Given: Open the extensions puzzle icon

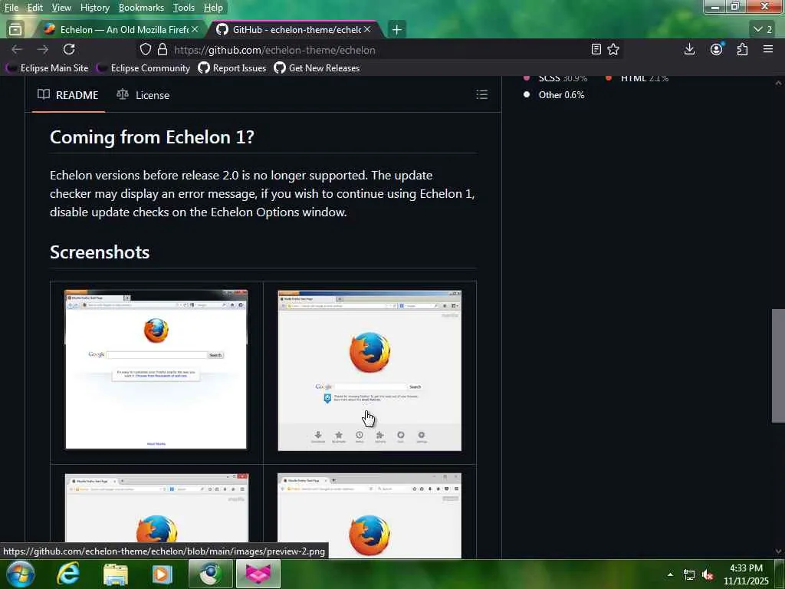Looking at the screenshot, I should [742, 49].
